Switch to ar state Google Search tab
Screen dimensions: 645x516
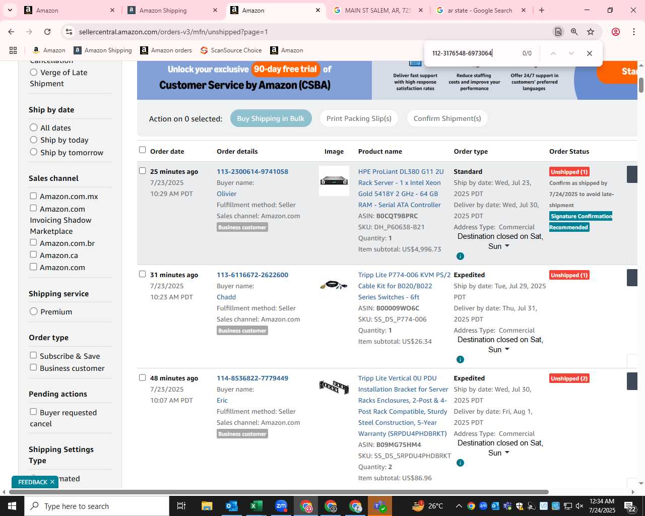tap(481, 10)
